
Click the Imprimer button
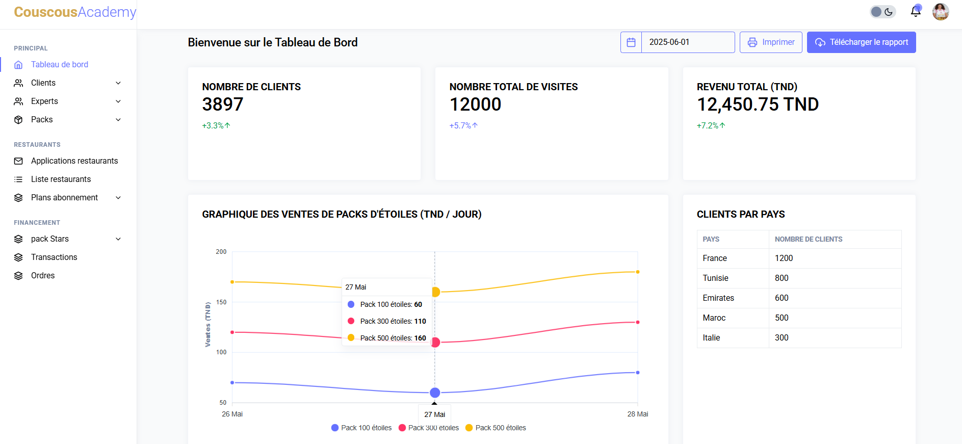(771, 42)
